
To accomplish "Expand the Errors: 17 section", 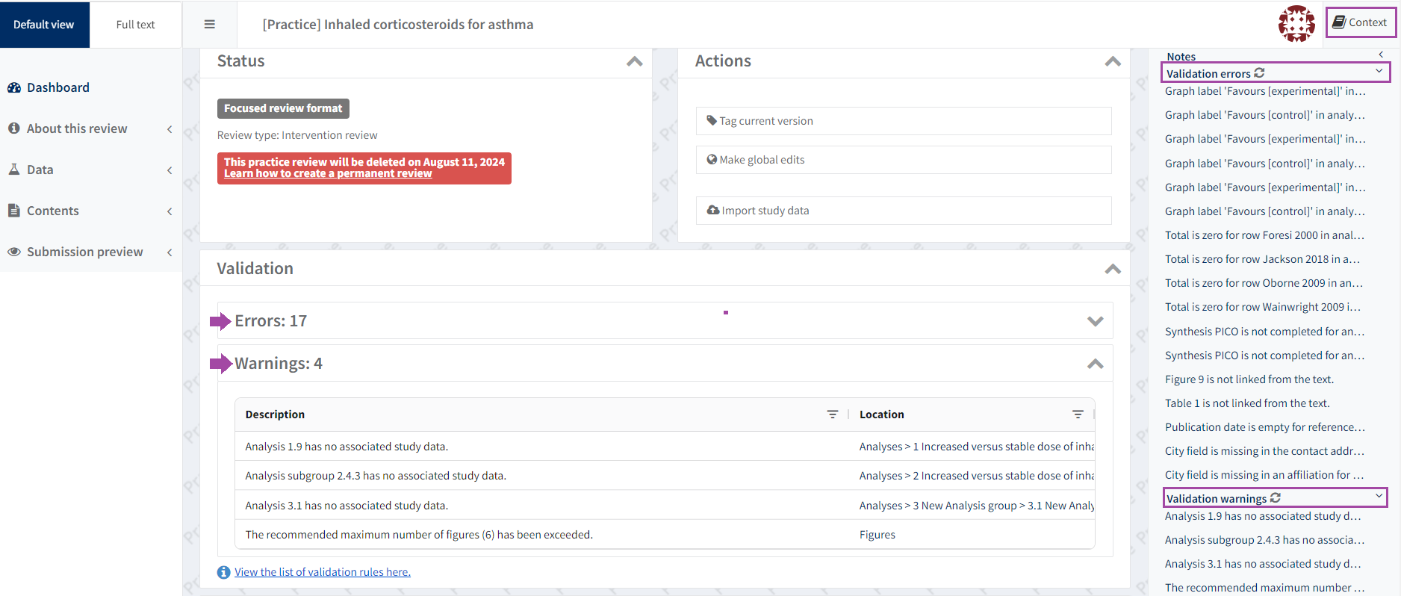I will click(1095, 321).
